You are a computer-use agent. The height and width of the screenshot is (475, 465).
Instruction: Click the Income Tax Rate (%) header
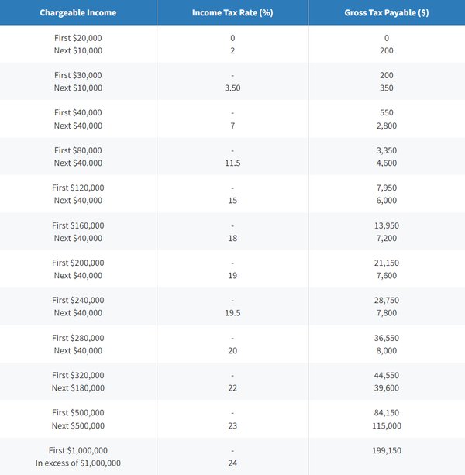(232, 13)
